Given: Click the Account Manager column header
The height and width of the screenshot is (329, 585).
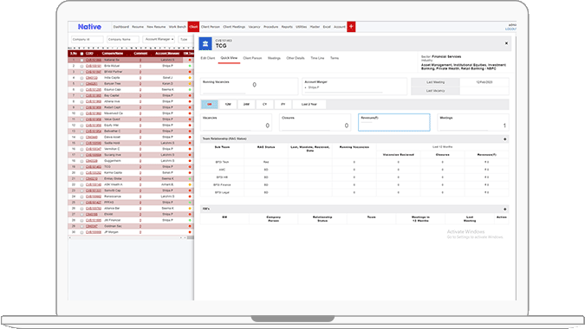Looking at the screenshot, I should (167, 54).
